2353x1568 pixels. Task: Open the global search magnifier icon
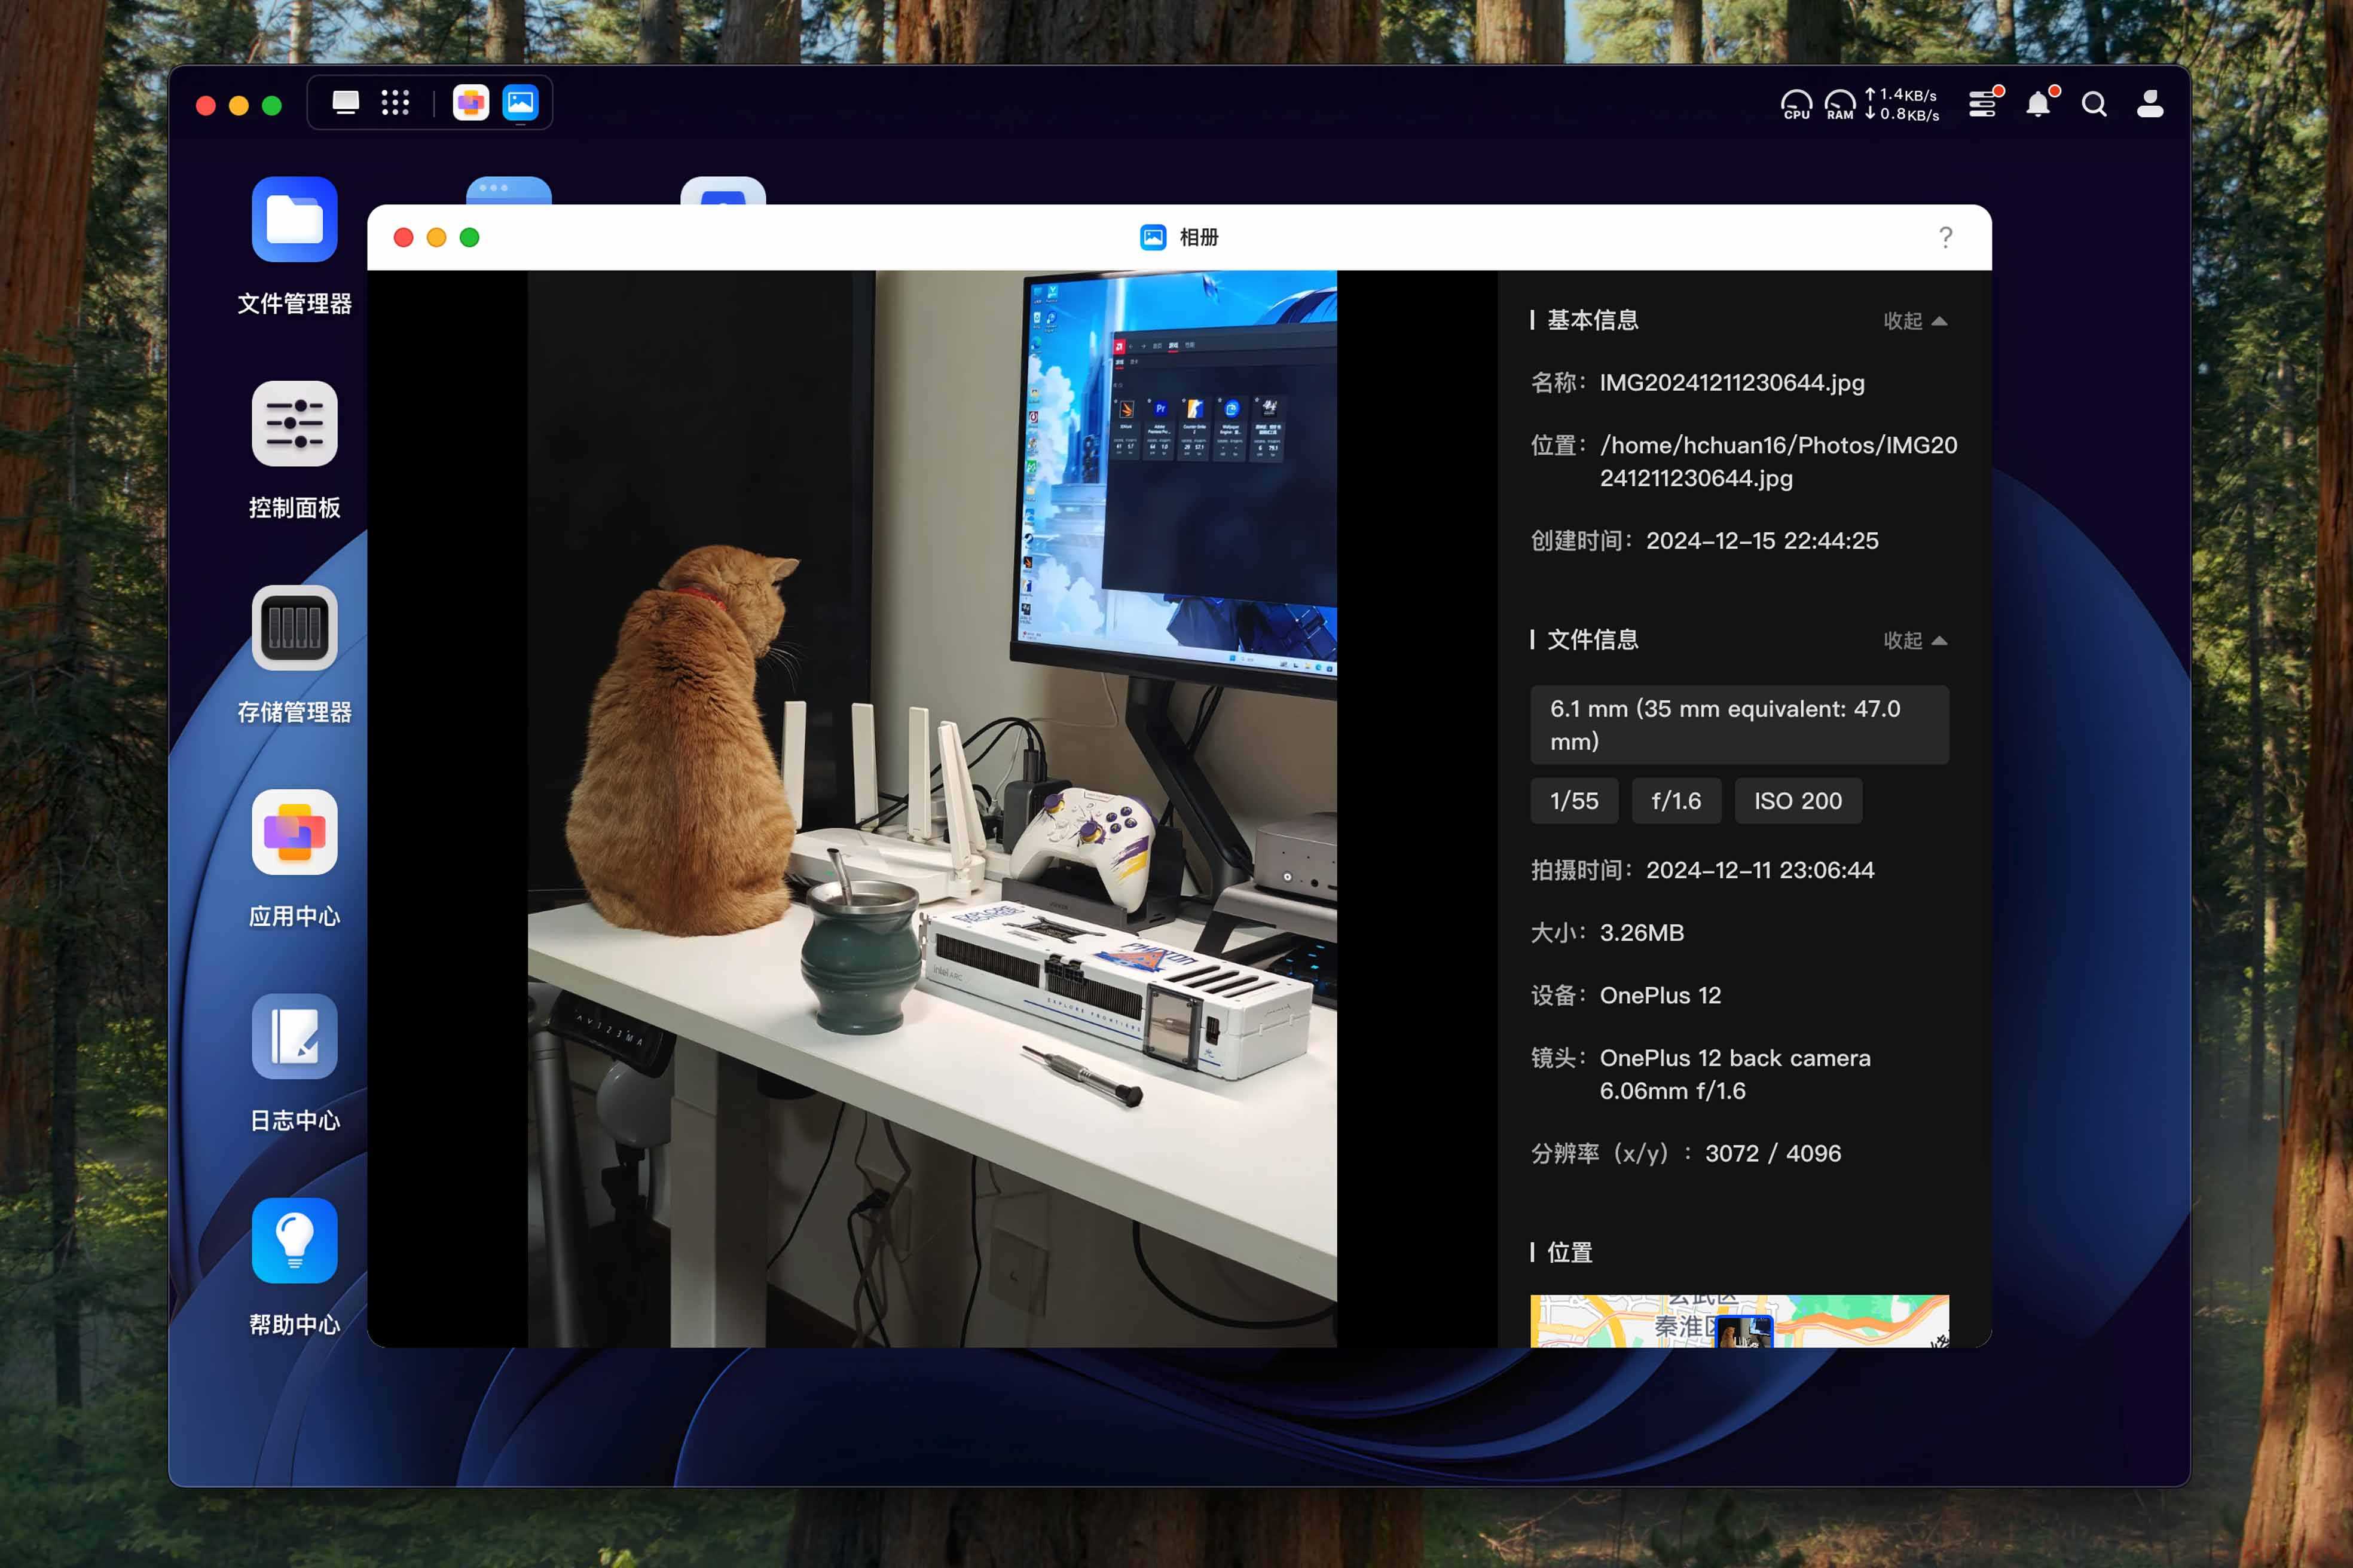tap(2094, 104)
